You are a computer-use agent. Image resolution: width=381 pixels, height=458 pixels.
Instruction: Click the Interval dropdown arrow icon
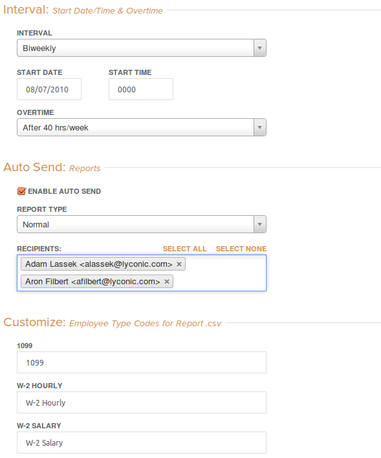point(259,48)
